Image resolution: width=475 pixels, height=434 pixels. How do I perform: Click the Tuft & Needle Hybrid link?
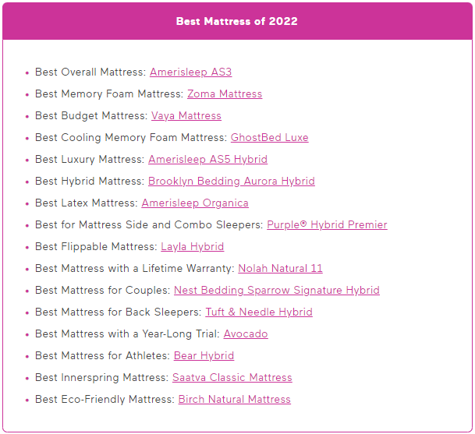[x=259, y=312]
